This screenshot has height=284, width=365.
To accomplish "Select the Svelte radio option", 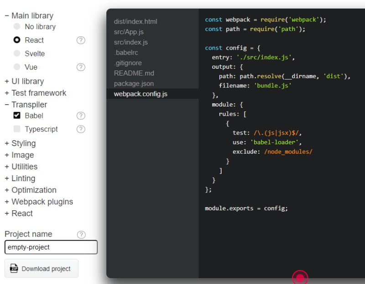I will pos(17,53).
